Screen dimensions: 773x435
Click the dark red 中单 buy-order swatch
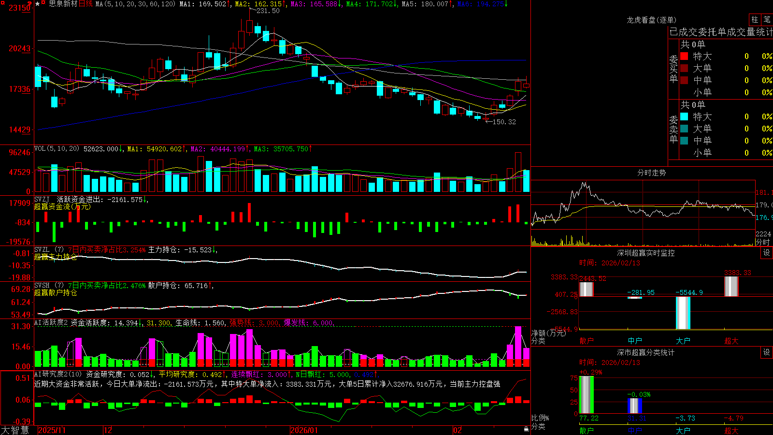(684, 80)
